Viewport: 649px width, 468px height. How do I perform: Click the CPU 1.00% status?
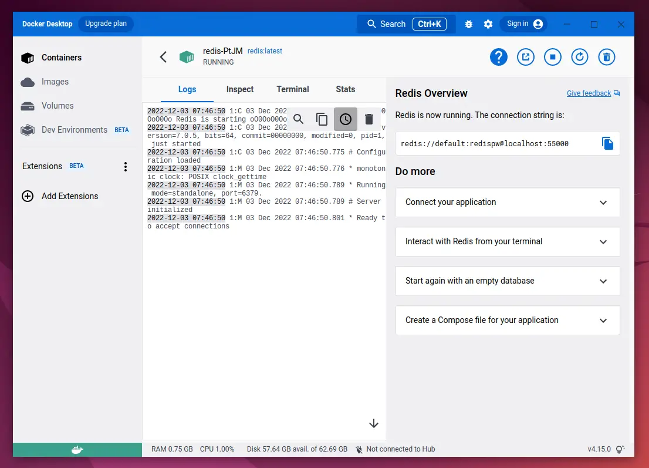[217, 449]
